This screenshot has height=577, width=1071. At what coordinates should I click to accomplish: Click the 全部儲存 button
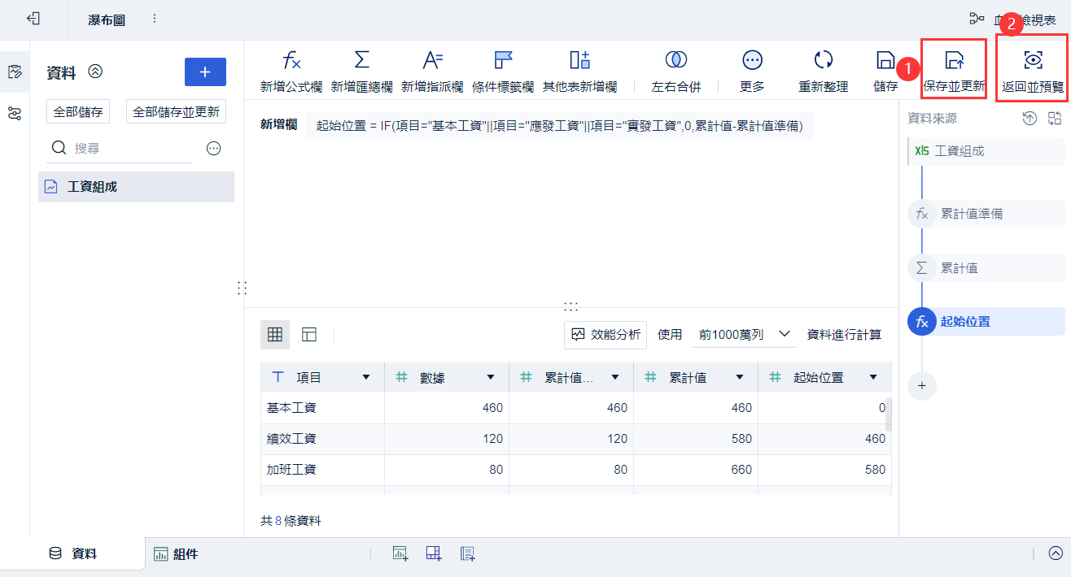(x=78, y=112)
